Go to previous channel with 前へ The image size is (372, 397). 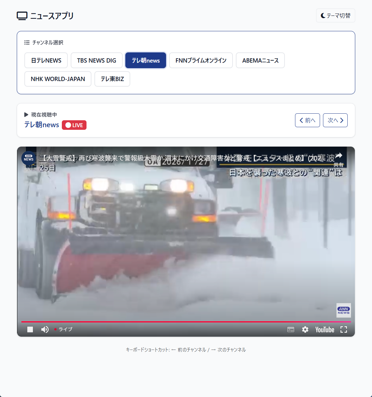click(x=307, y=120)
